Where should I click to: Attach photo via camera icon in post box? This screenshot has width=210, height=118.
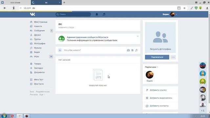tap(128, 50)
